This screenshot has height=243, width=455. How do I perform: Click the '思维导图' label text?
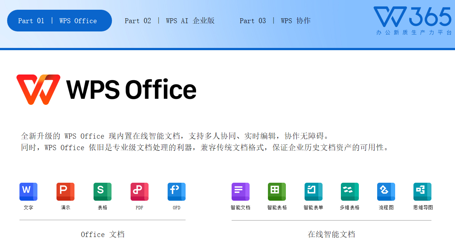pyautogui.click(x=423, y=207)
